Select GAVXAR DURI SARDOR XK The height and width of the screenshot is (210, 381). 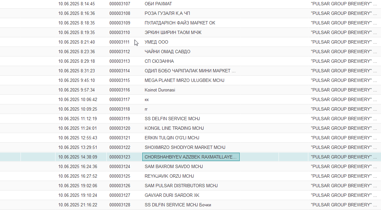click(x=172, y=195)
